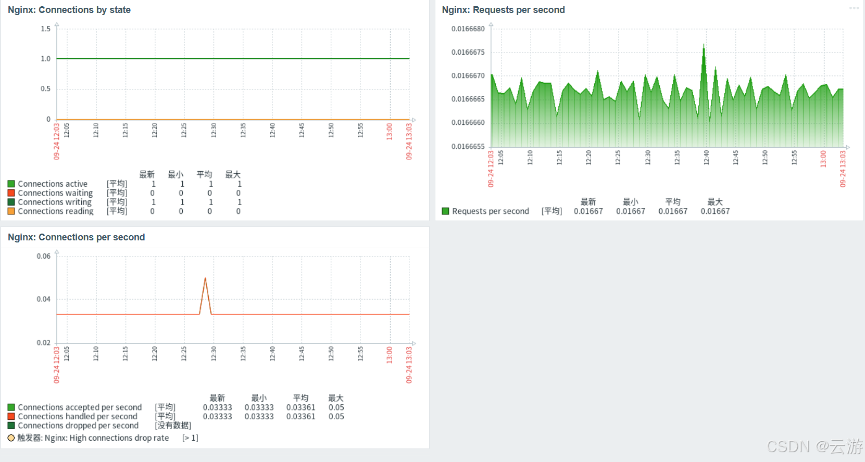
Task: Click the '[> 1]' trigger threshold value
Action: coord(190,438)
